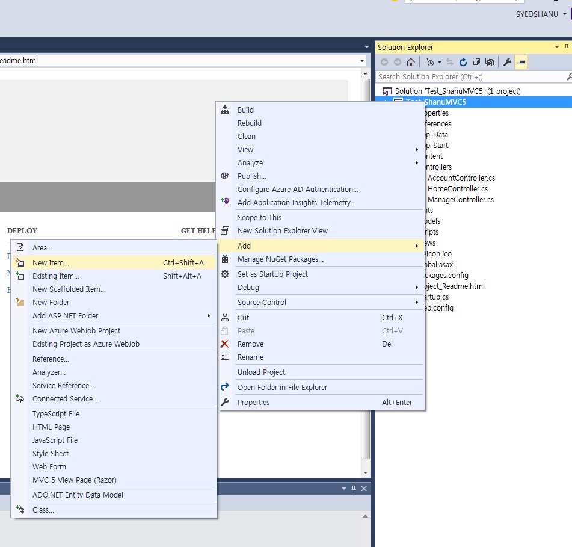Expand the Source Control submenu
This screenshot has height=547, width=572.
pyautogui.click(x=417, y=303)
